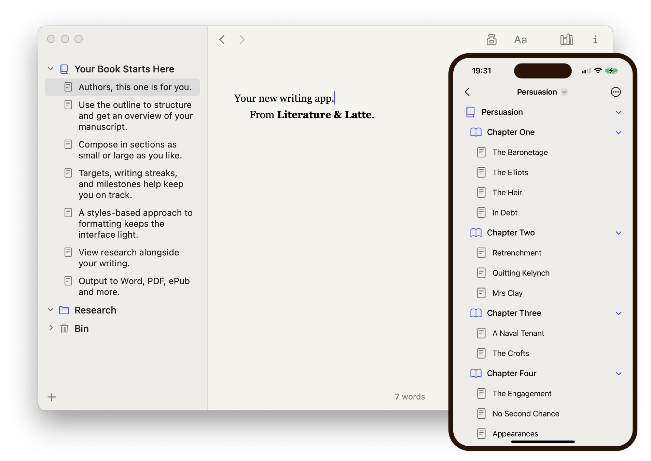
Task: Go back with the left navigation arrow
Action: point(222,40)
